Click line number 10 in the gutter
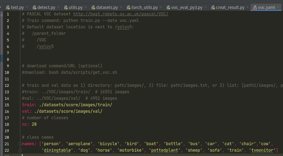The height and width of the screenshot is (156, 283). tap(7, 72)
